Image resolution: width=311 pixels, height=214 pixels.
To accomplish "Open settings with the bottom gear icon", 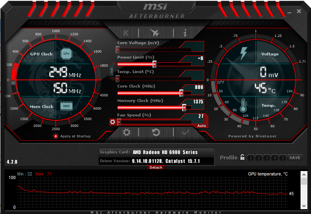I will tap(126, 132).
